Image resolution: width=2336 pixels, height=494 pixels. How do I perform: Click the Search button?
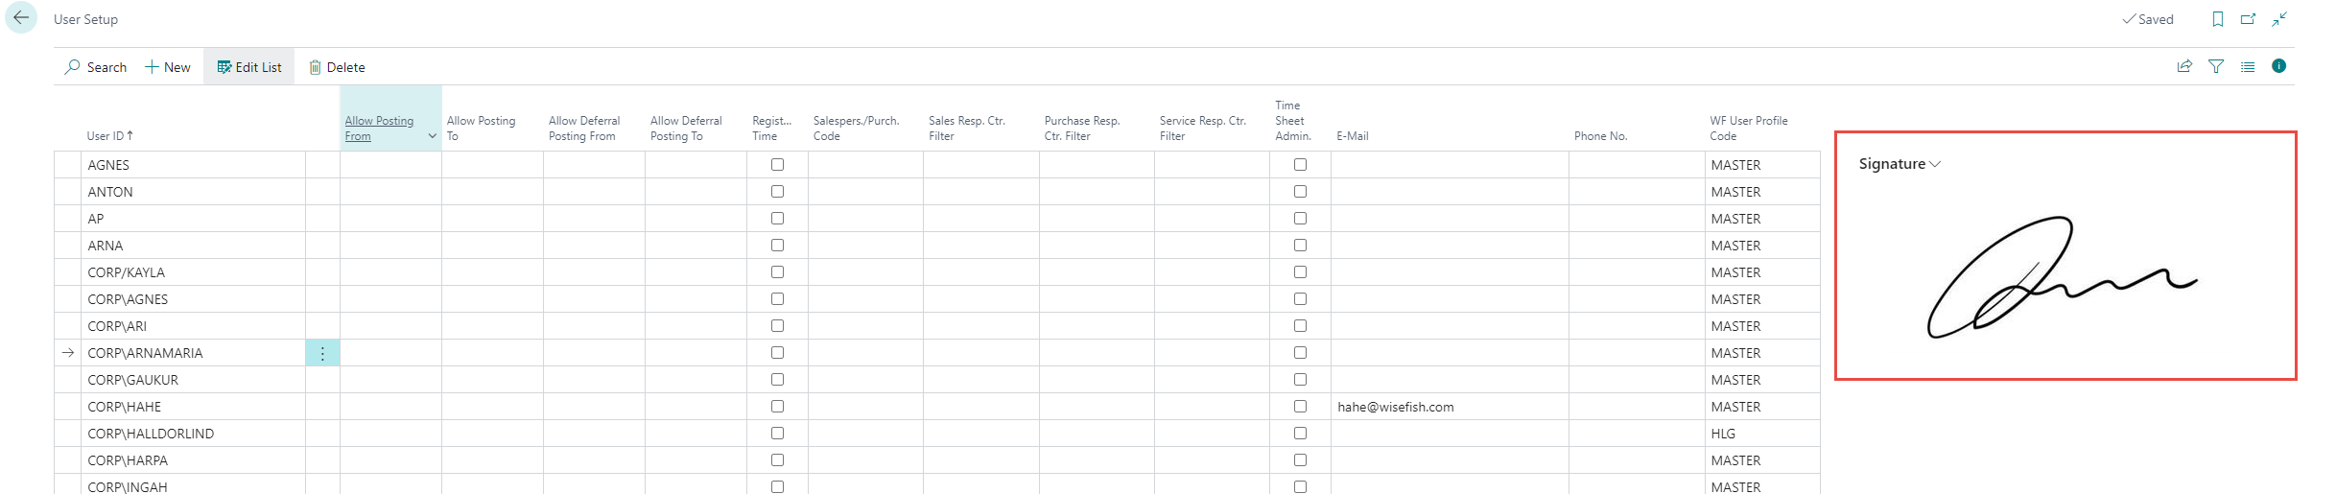[96, 67]
